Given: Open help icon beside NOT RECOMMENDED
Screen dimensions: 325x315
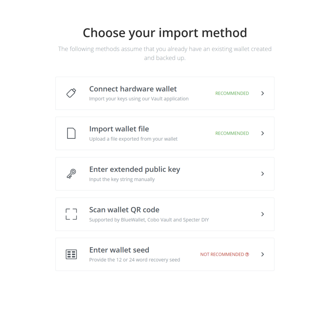Looking at the screenshot, I should (x=247, y=254).
